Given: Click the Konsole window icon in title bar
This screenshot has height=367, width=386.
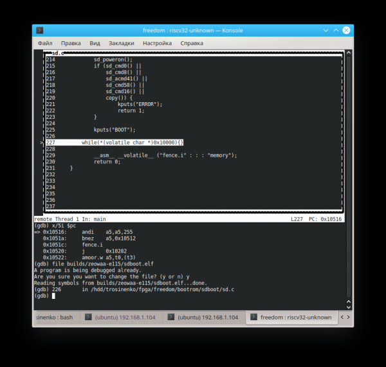Looking at the screenshot, I should coord(40,30).
